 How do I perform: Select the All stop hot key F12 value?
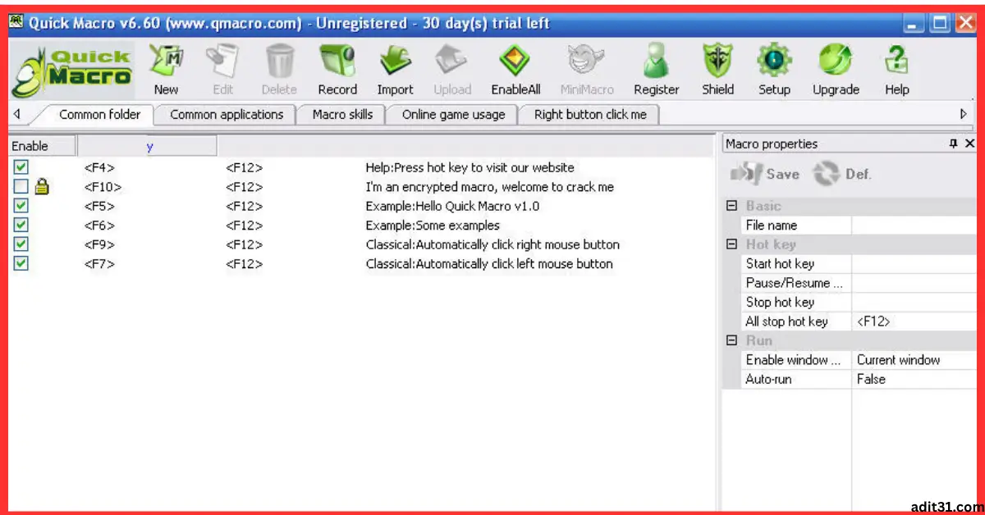click(x=914, y=321)
